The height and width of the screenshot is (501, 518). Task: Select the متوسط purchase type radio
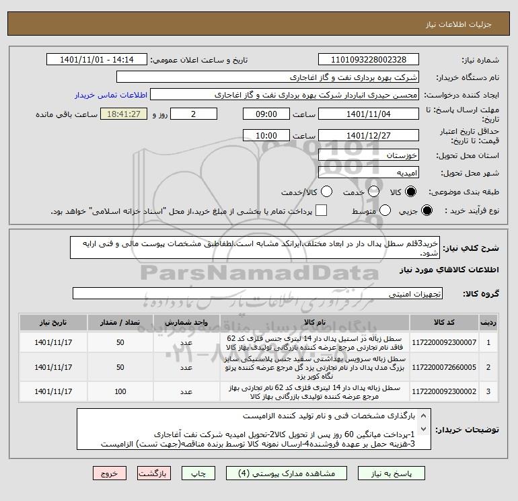(x=385, y=210)
